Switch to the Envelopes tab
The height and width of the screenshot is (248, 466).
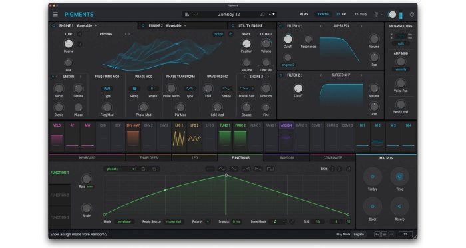(x=148, y=158)
